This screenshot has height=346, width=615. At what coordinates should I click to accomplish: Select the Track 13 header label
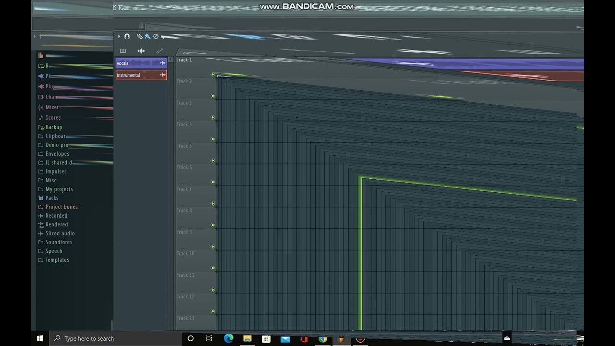(185, 318)
